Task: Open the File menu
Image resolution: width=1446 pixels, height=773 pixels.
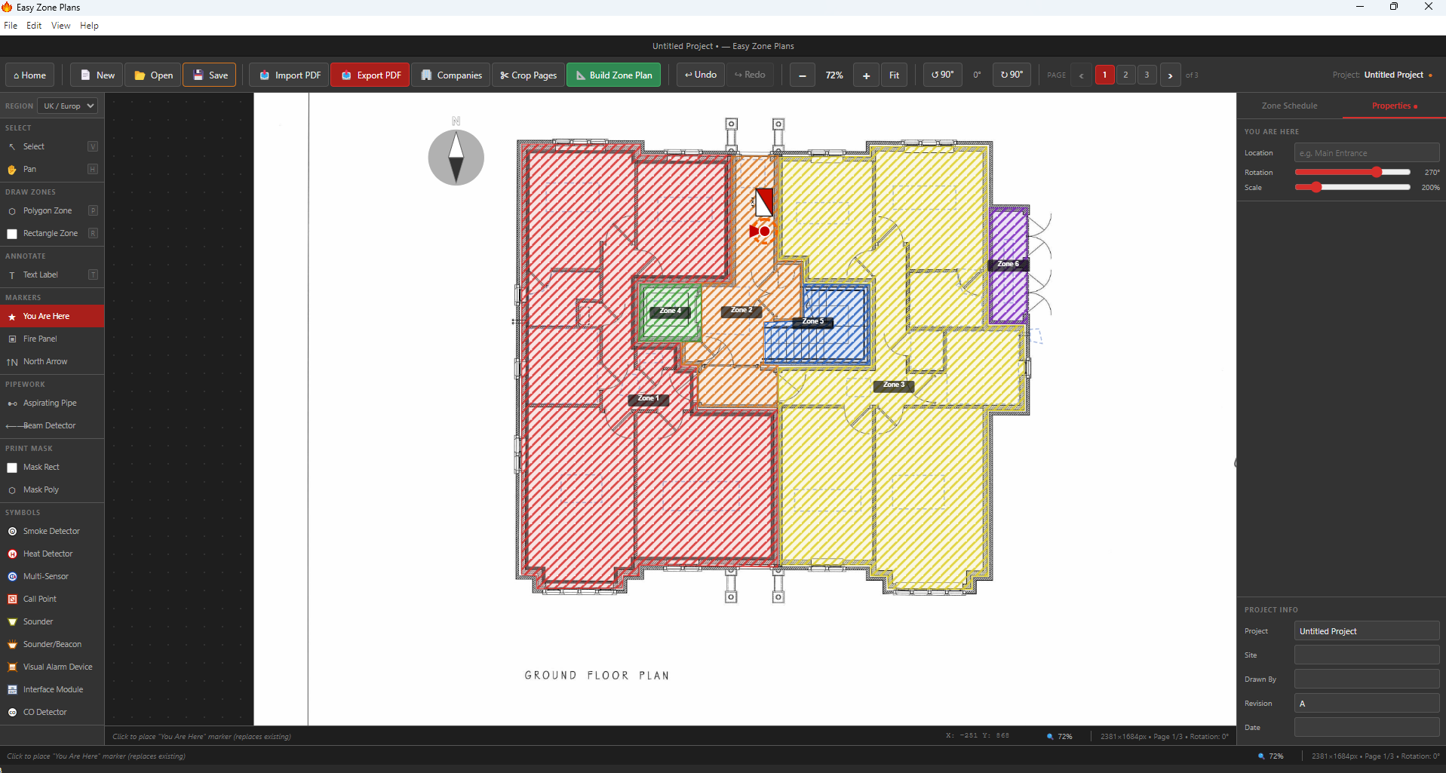Action: point(11,26)
